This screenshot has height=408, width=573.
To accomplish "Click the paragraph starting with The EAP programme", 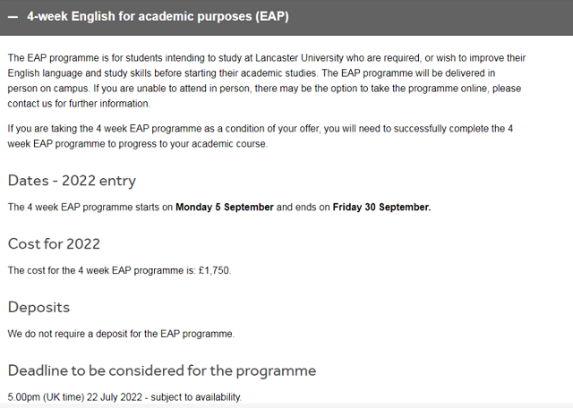I will (x=267, y=81).
